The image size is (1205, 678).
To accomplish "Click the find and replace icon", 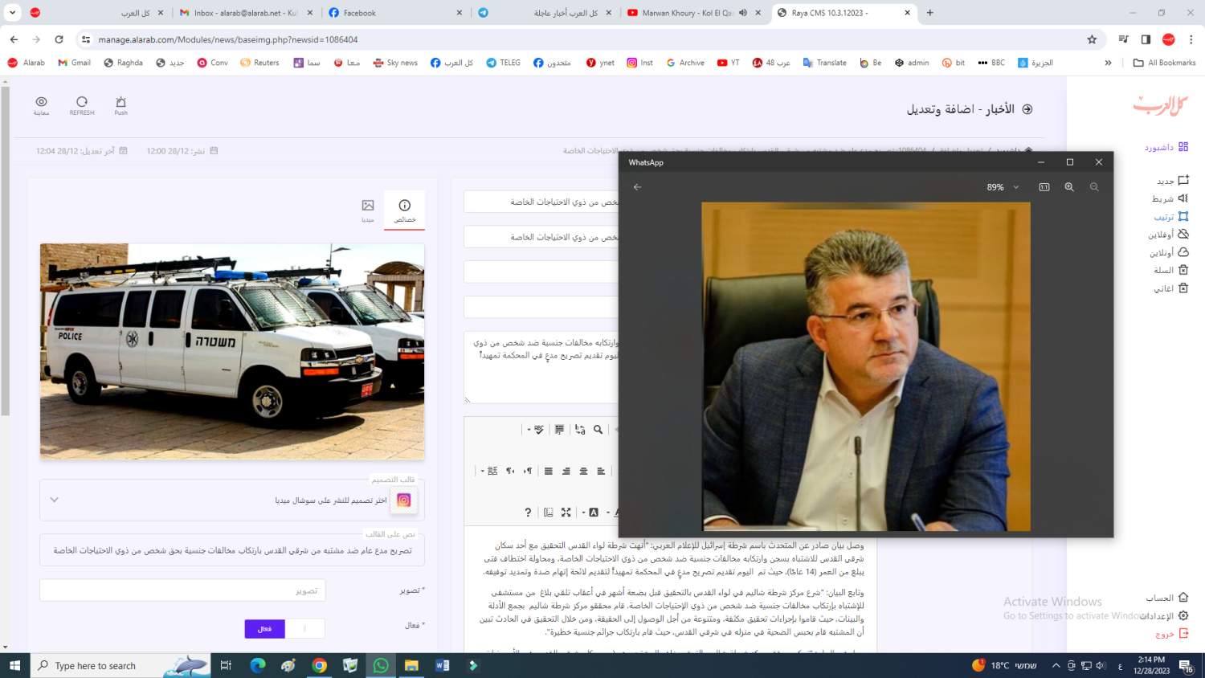I will [580, 430].
